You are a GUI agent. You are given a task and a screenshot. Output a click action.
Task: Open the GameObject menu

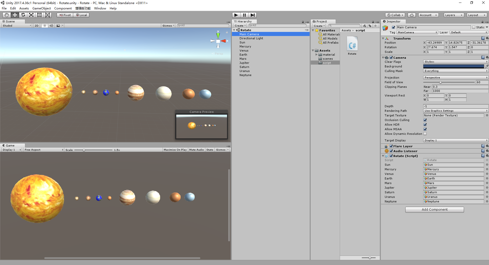(x=41, y=8)
